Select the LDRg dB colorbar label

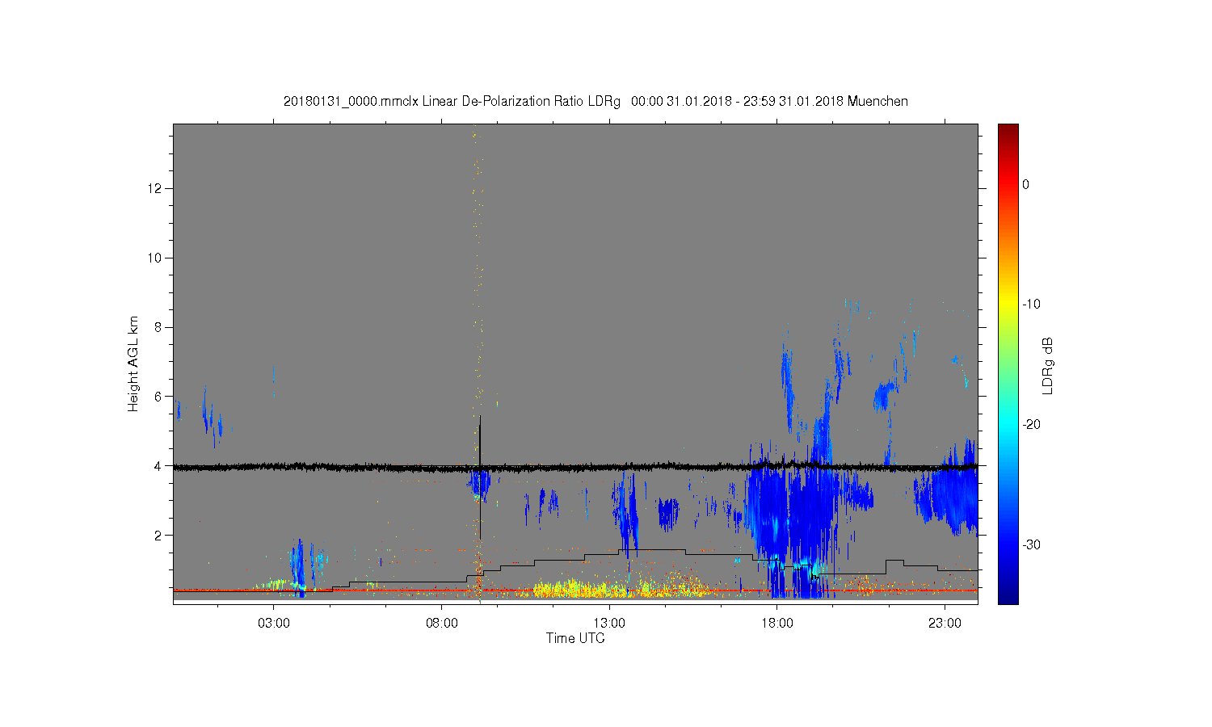click(1048, 365)
